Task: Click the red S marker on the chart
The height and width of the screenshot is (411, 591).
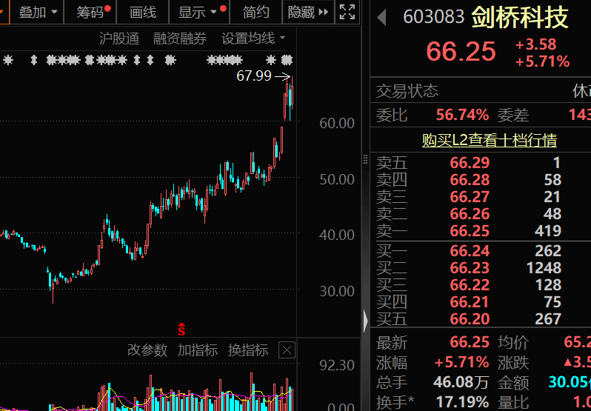Action: coord(181,328)
